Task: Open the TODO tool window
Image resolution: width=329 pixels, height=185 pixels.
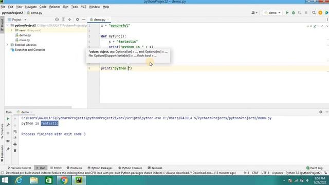Action: click(x=56, y=168)
